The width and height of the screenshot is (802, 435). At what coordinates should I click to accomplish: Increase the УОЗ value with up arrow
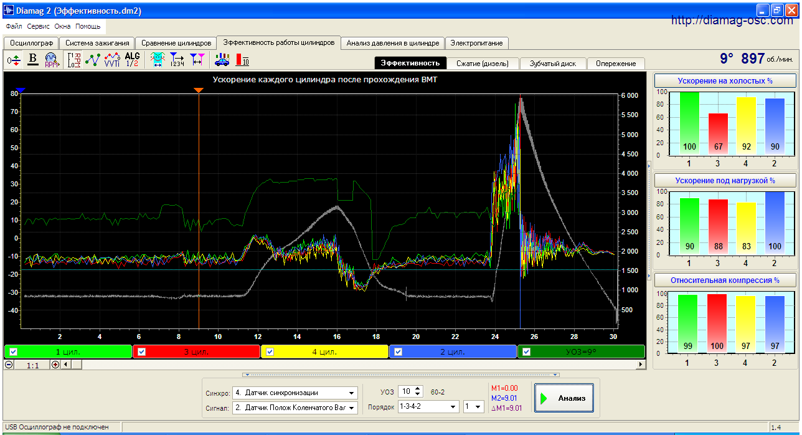[x=418, y=389]
